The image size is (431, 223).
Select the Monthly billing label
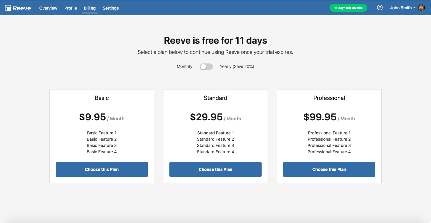(x=184, y=66)
